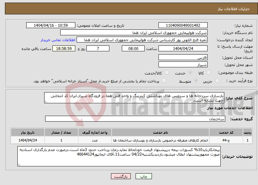Screen dimensions: 258x185
Task: Select the کالا radio button
Action: point(209,73)
